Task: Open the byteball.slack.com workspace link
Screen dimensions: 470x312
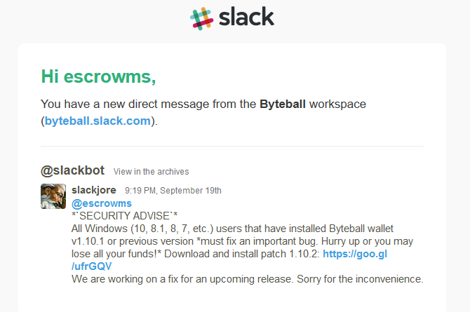Action: pyautogui.click(x=98, y=121)
